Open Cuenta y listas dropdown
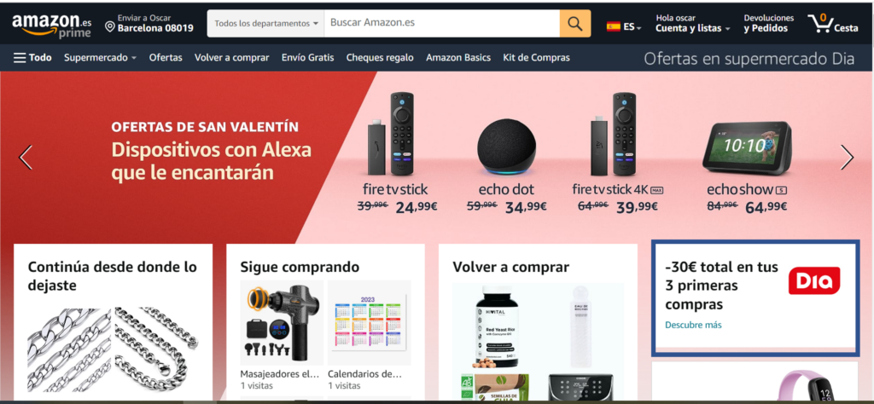 tap(692, 23)
